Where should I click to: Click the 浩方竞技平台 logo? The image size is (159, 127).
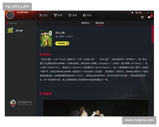pyautogui.click(x=21, y=103)
